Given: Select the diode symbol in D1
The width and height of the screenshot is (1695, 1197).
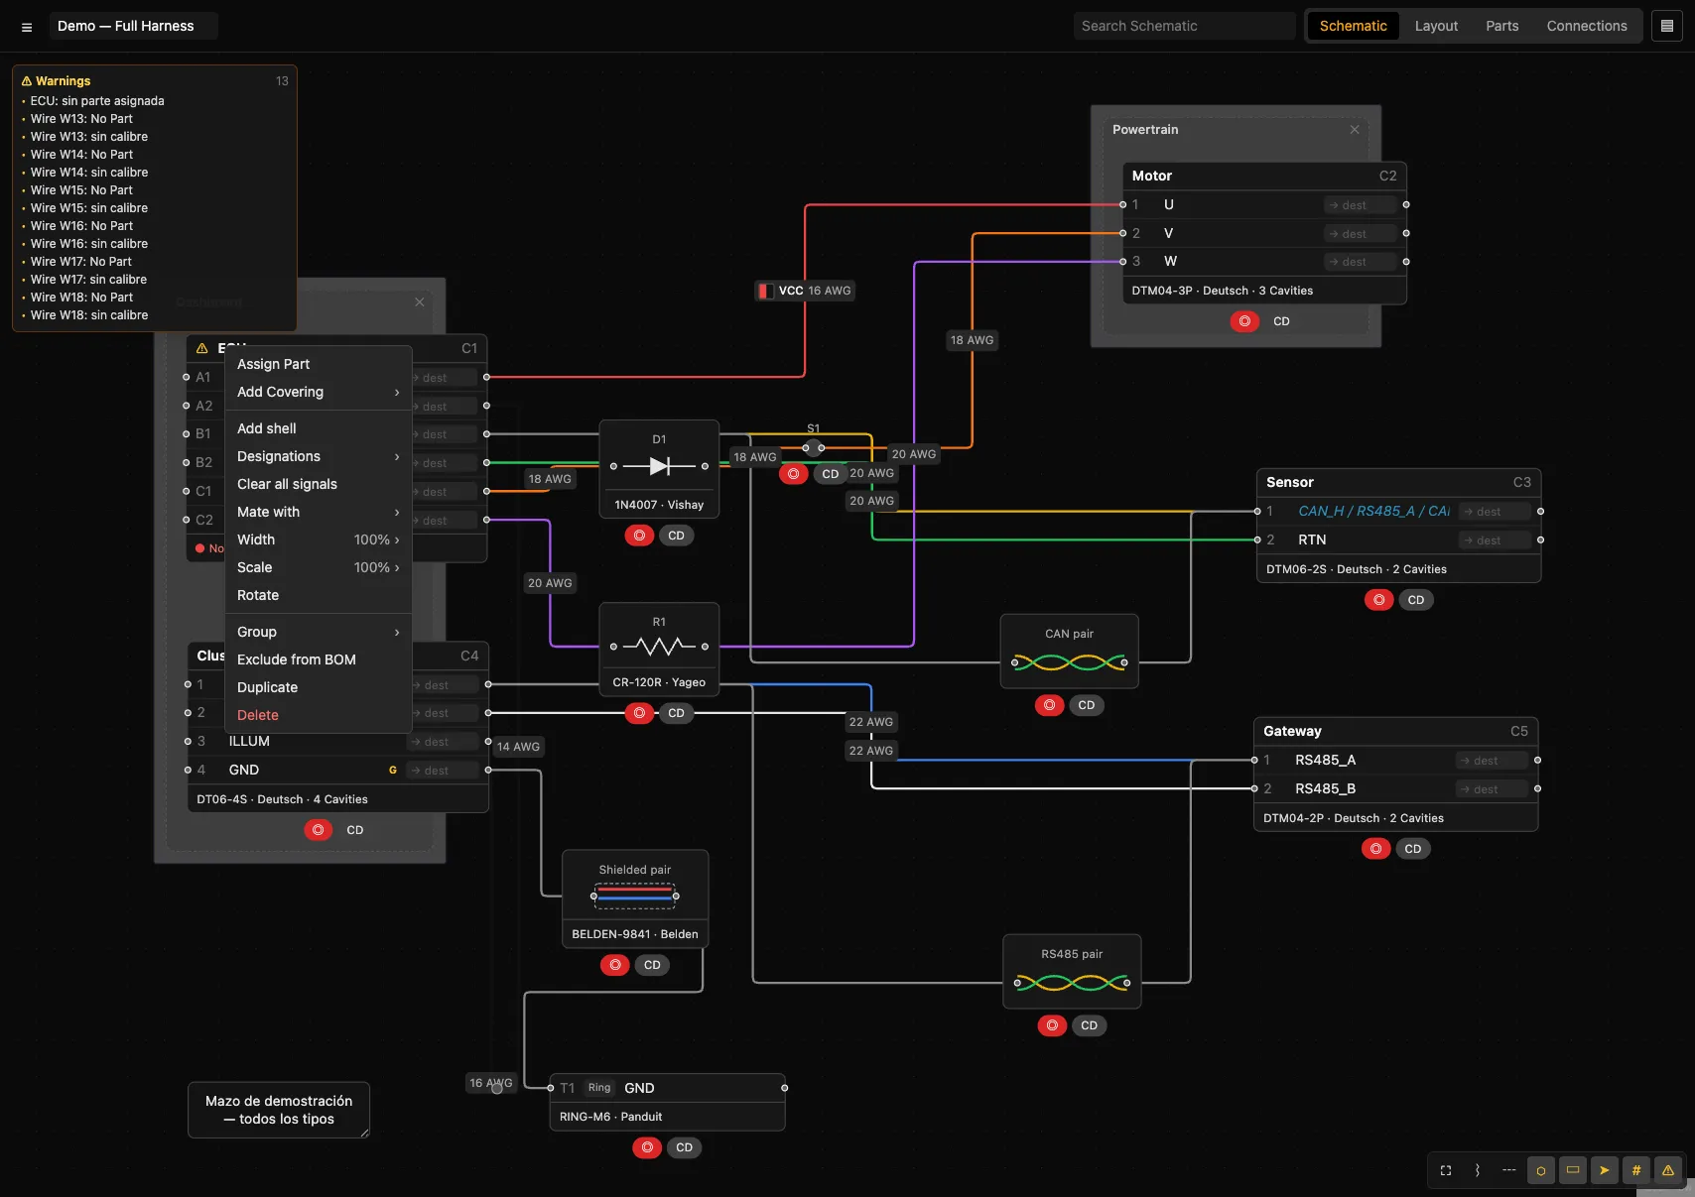Looking at the screenshot, I should tap(659, 466).
